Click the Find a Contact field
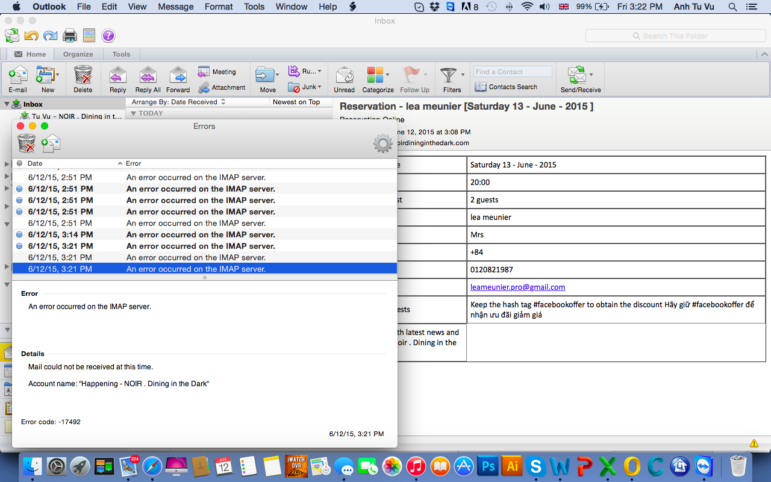Viewport: 771px width, 482px height. 513,72
